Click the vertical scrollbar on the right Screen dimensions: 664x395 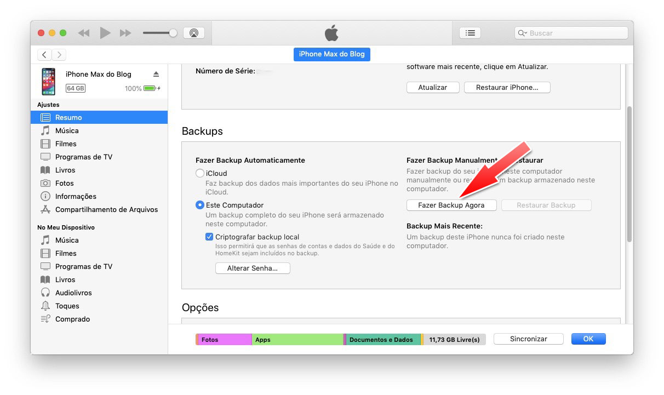tap(629, 174)
